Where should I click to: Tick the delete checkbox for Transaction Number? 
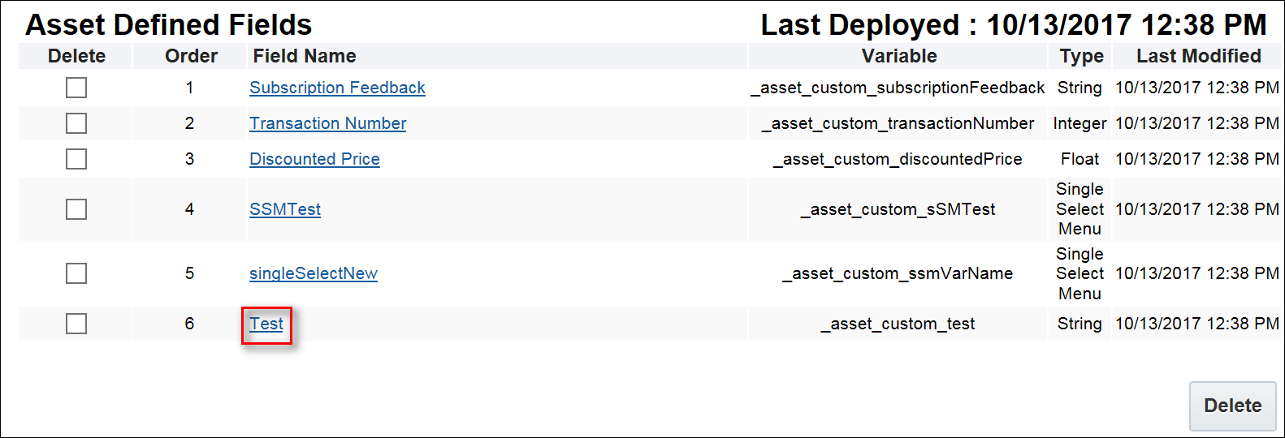click(76, 123)
